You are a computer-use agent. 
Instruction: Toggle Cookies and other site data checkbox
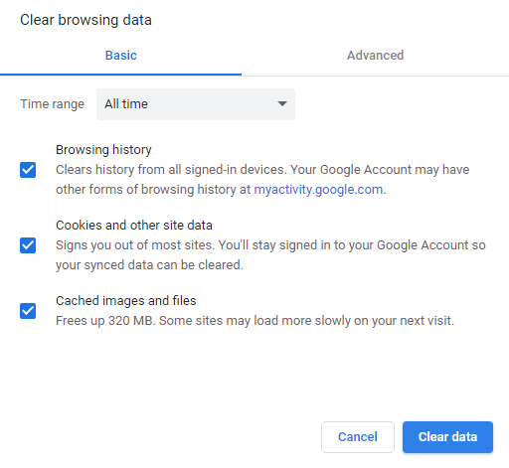click(x=28, y=245)
